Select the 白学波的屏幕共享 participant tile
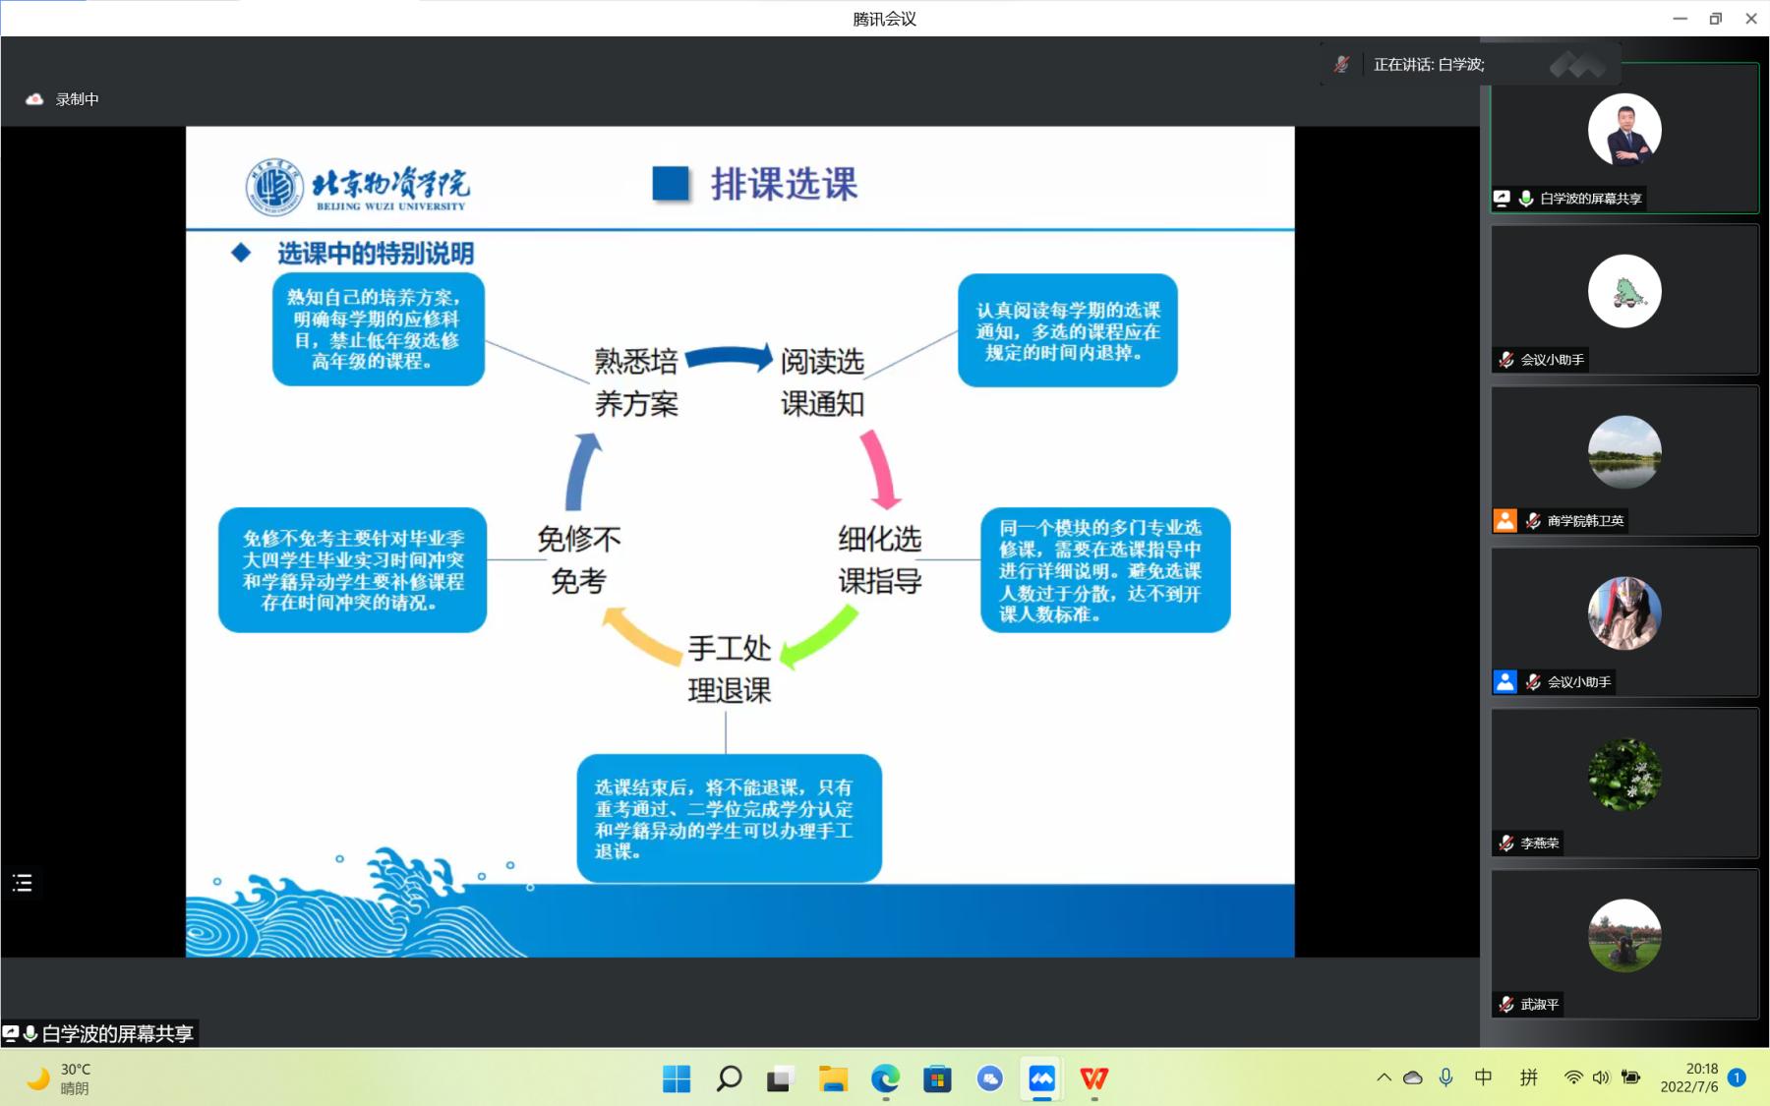The height and width of the screenshot is (1106, 1770). [x=1624, y=138]
